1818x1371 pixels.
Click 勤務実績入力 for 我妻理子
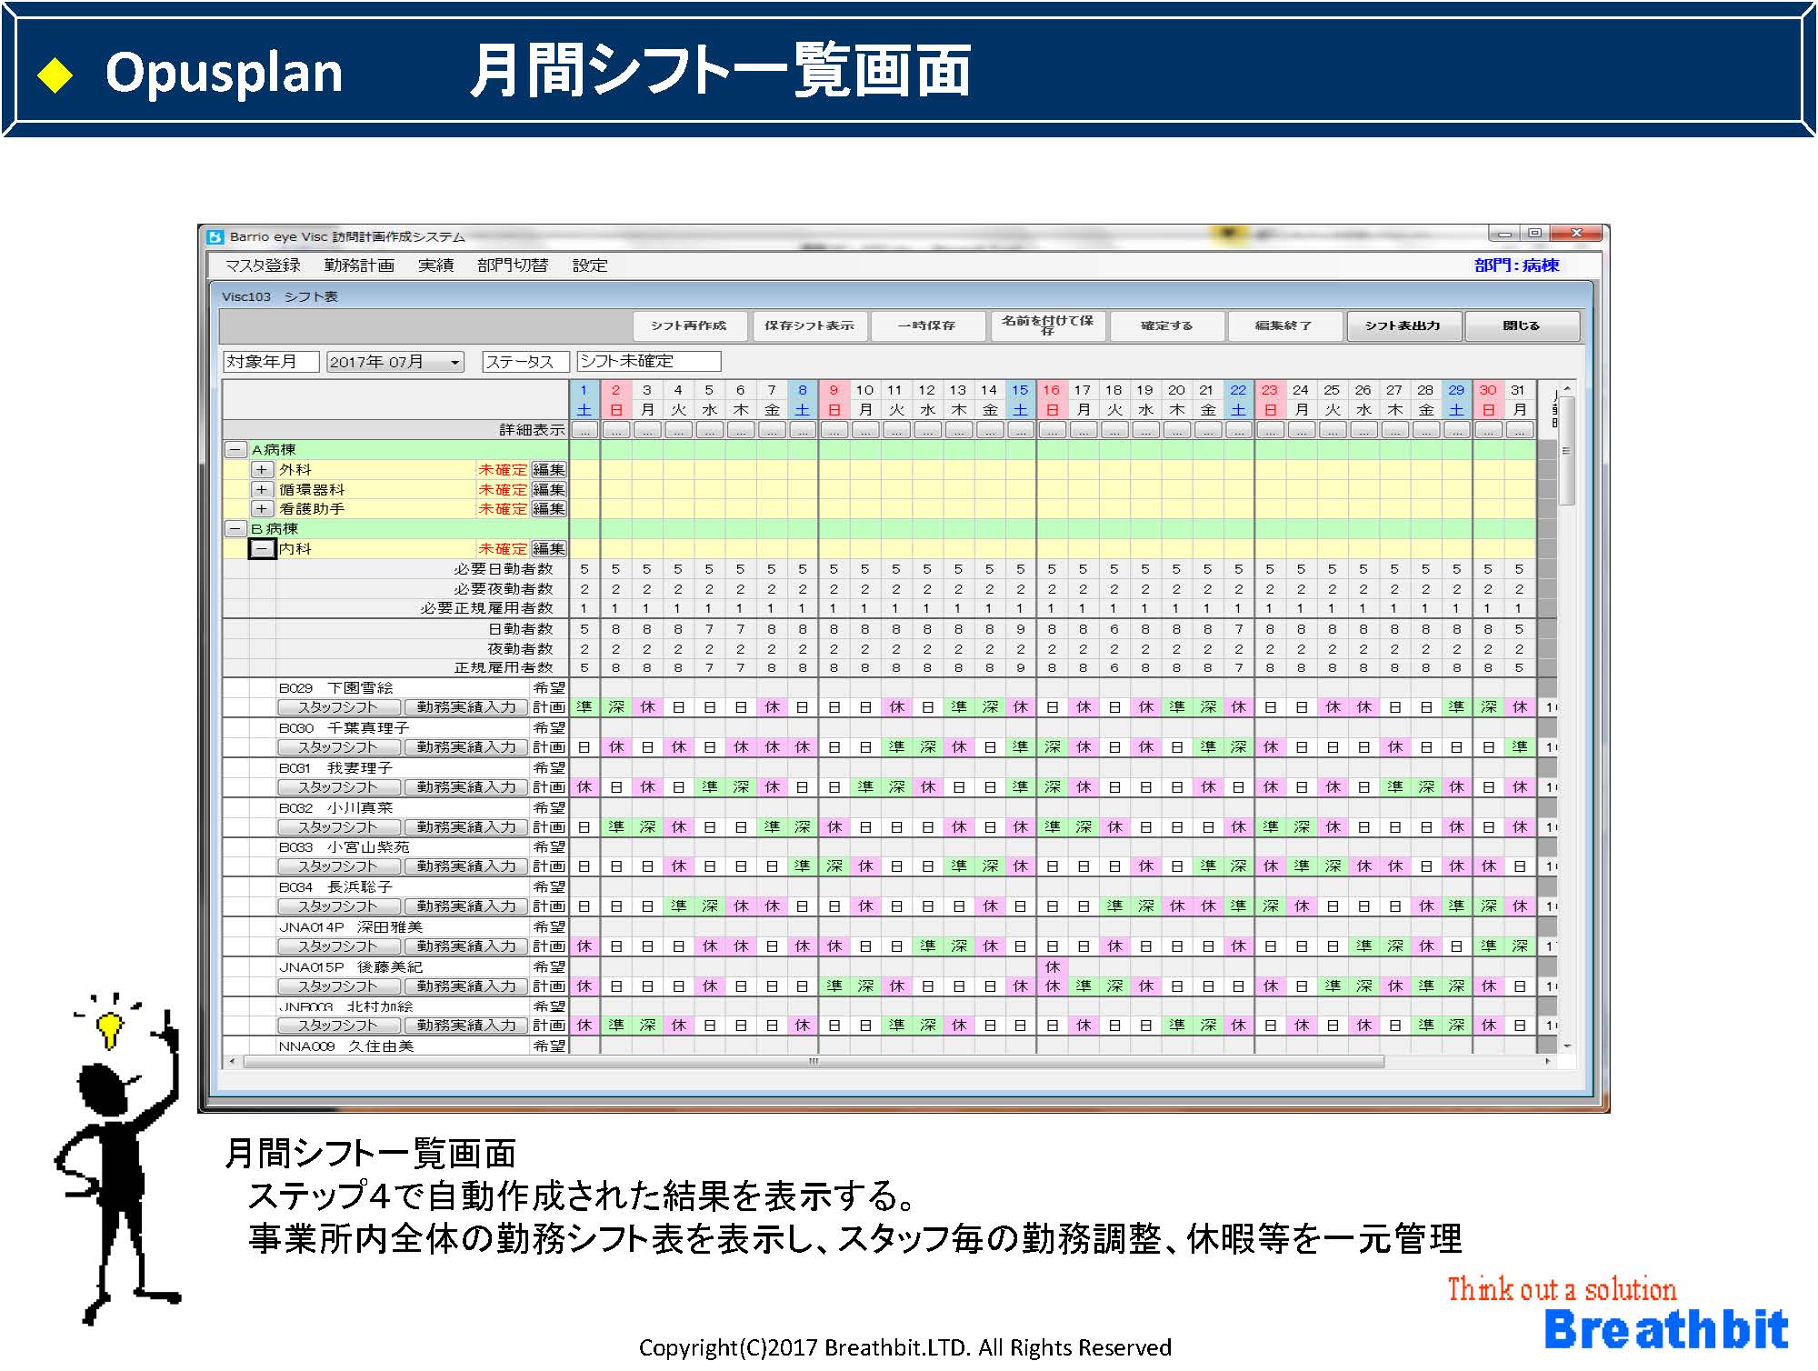coord(465,787)
